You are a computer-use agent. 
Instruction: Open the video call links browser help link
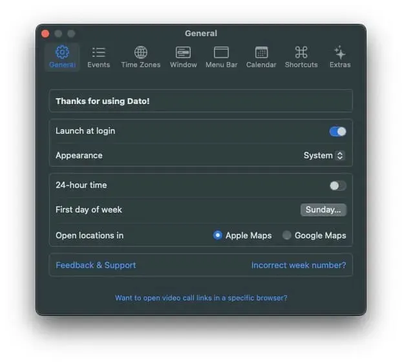(201, 298)
